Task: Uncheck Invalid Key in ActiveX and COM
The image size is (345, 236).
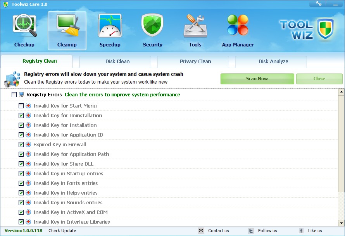Action: click(21, 212)
